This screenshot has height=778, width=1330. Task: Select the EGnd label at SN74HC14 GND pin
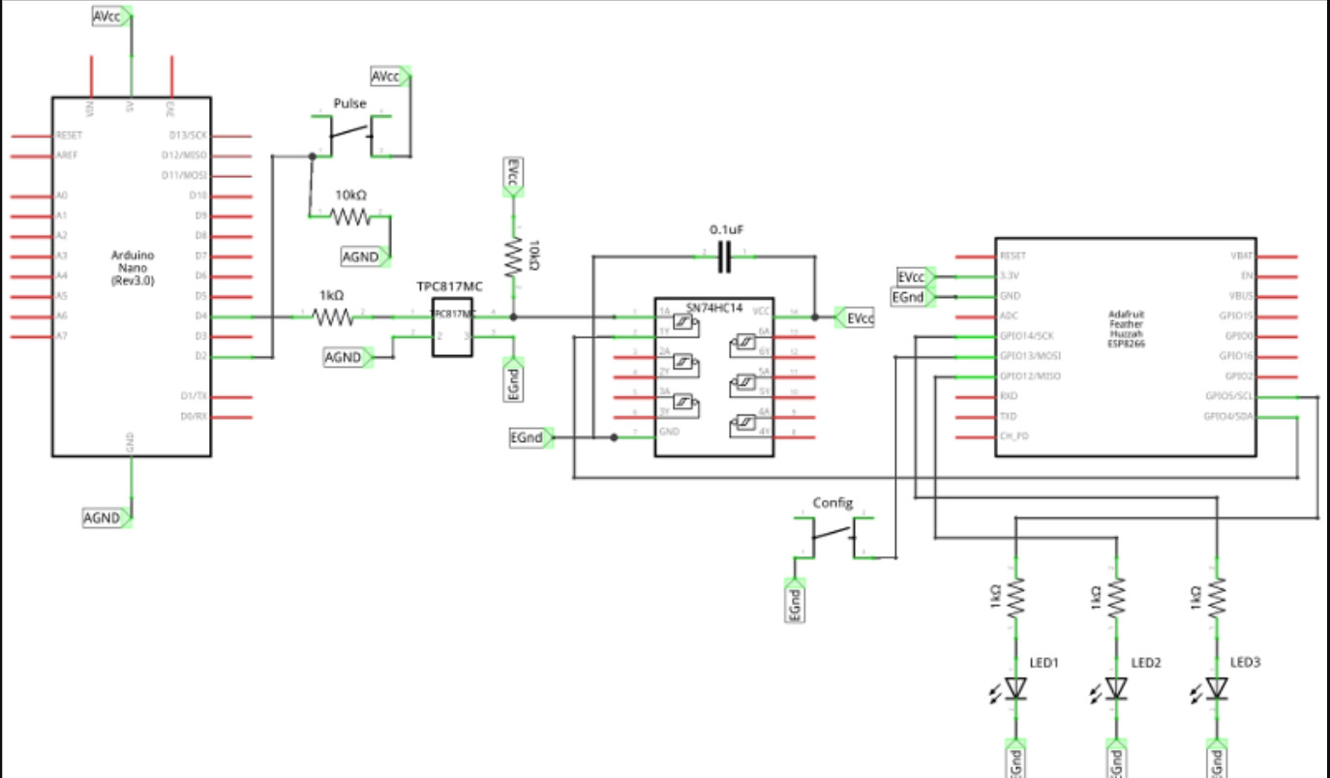[531, 438]
